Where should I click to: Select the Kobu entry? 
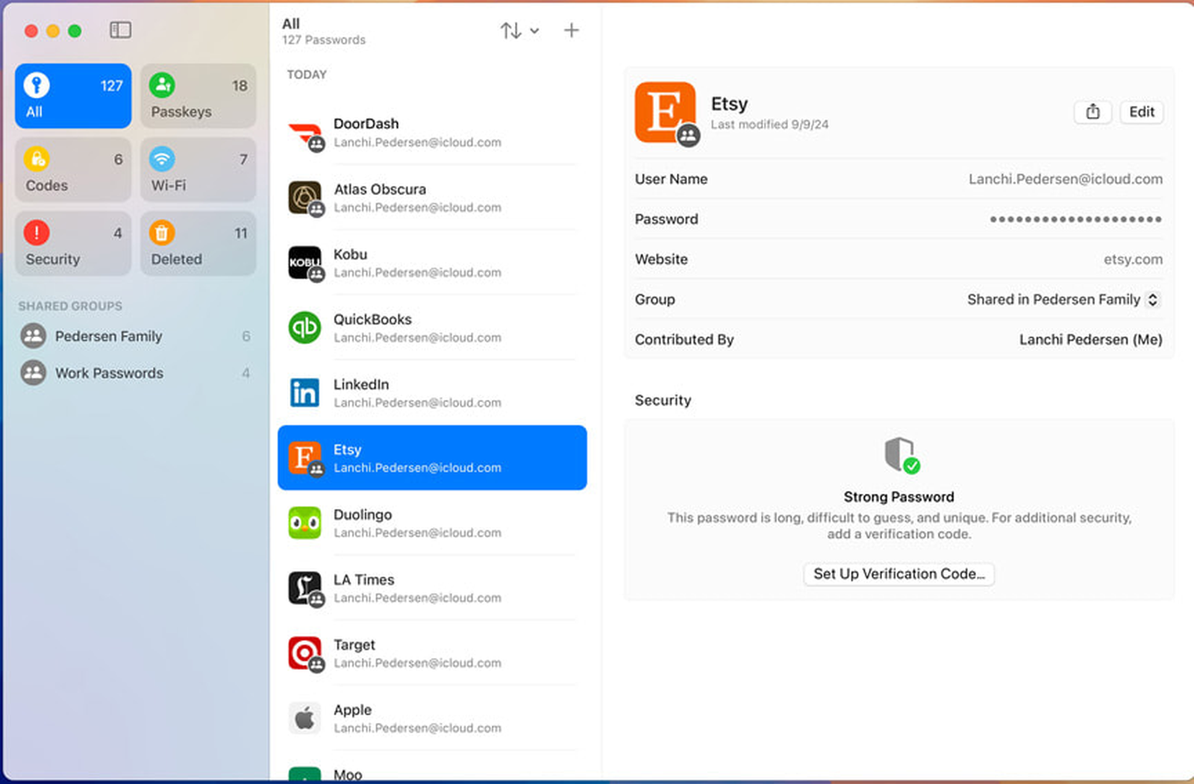[432, 263]
